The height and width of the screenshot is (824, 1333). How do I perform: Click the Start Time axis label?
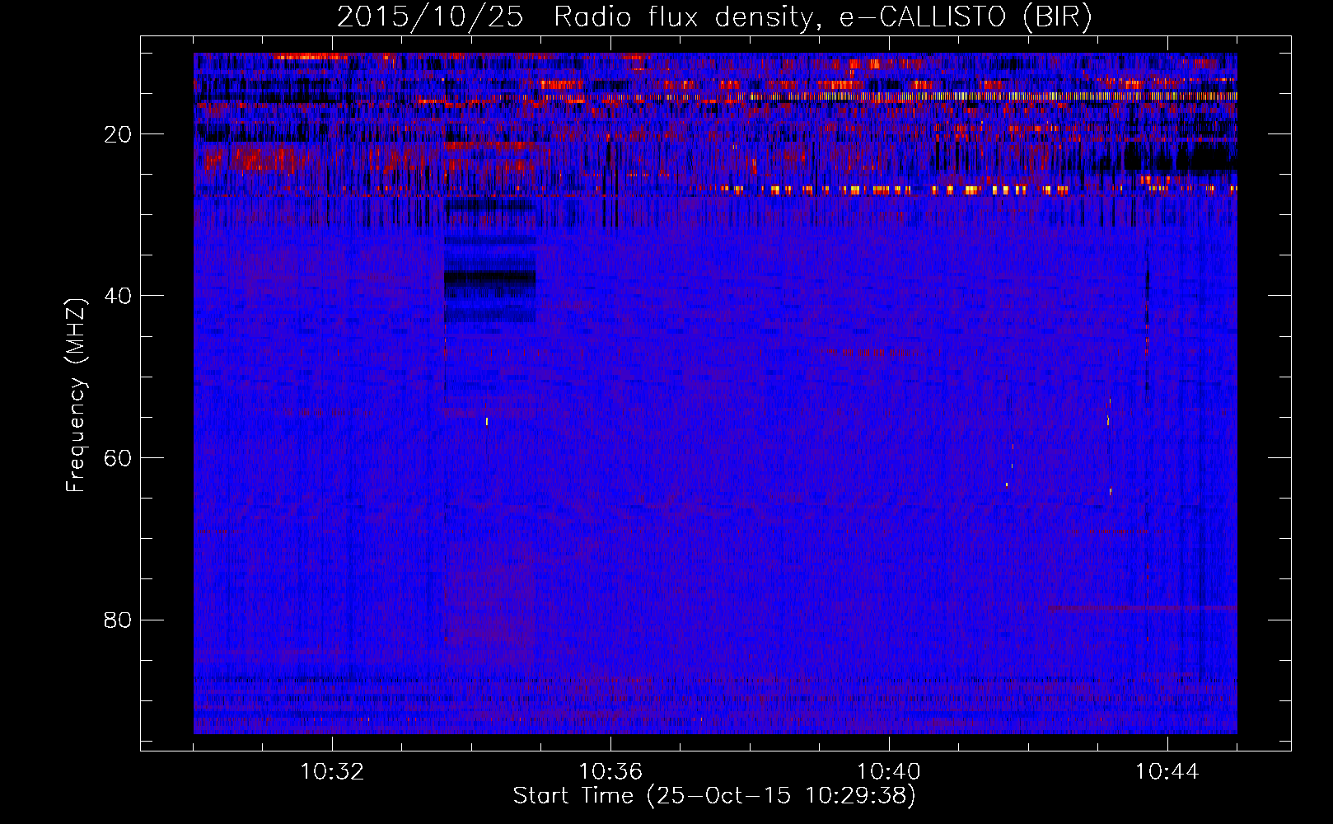click(x=714, y=796)
